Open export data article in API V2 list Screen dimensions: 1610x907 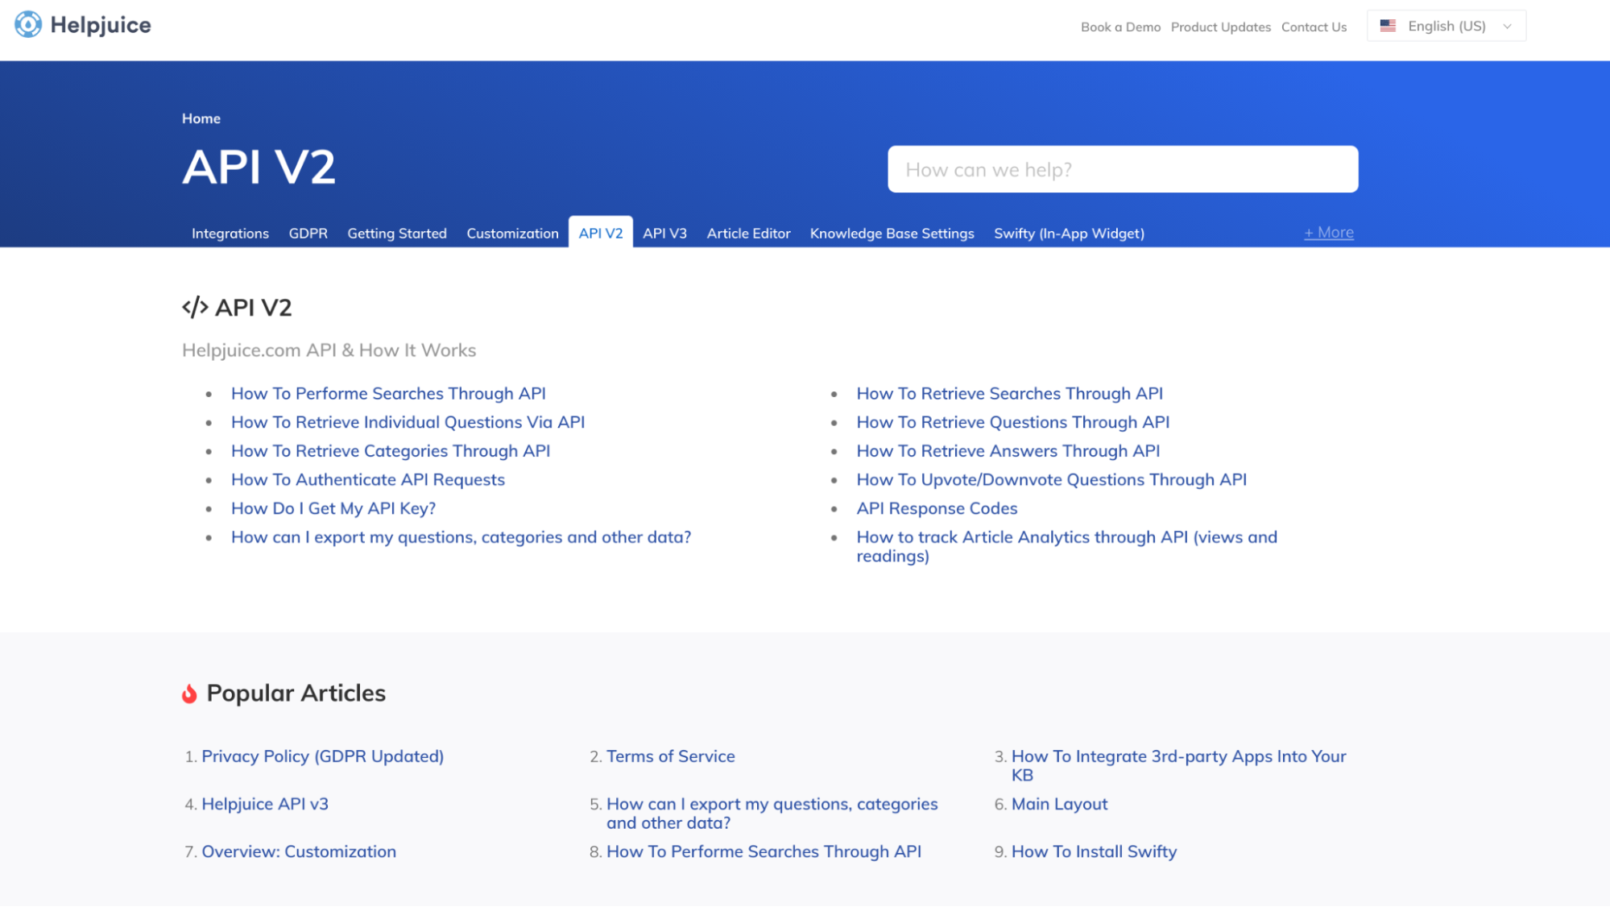[461, 537]
